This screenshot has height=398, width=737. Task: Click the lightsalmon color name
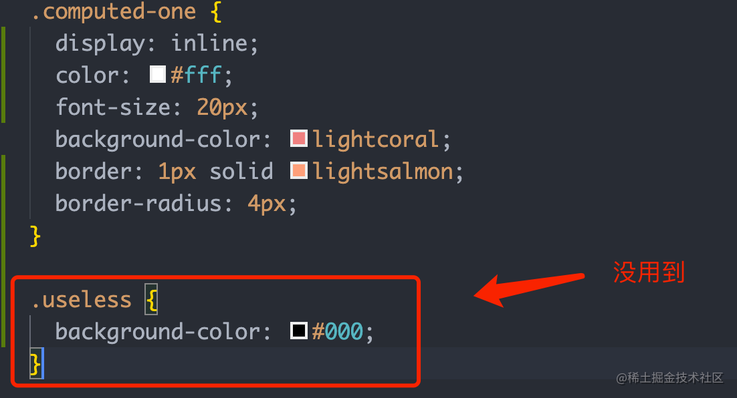tap(383, 172)
